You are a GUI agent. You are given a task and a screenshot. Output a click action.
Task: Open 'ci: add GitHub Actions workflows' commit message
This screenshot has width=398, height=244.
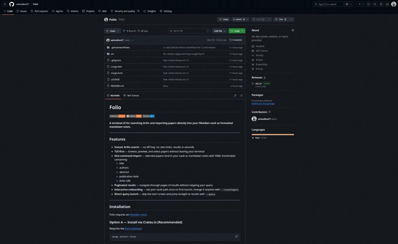pyautogui.click(x=189, y=47)
